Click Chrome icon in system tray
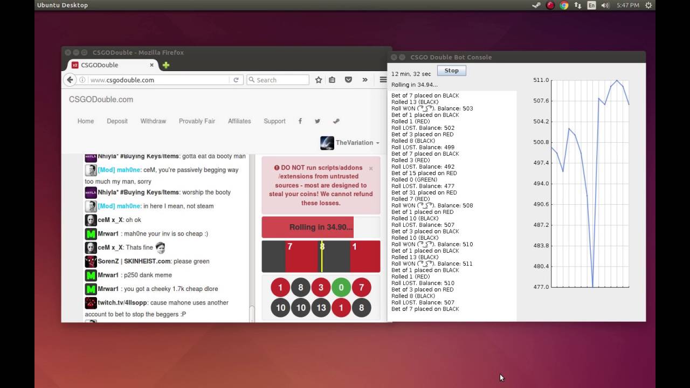690x388 pixels. click(564, 5)
